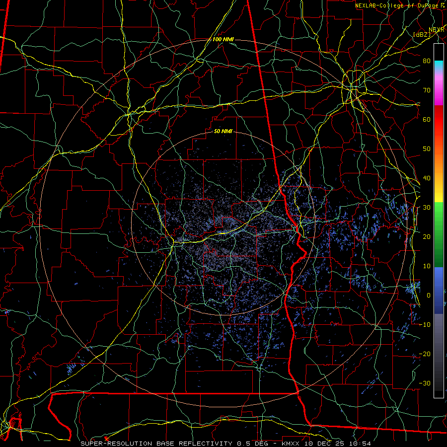
Task: Select the 50 value on the dBZ scale
Action: pos(427,149)
